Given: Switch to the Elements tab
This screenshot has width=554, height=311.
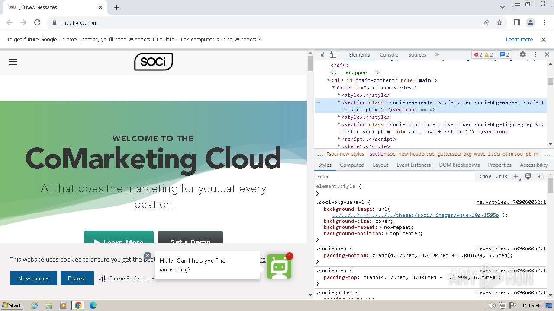Looking at the screenshot, I should pos(359,55).
